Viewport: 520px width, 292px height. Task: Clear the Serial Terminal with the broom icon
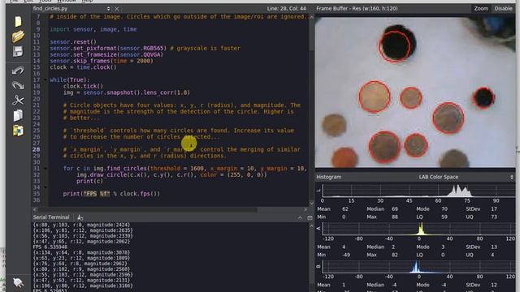click(x=80, y=217)
